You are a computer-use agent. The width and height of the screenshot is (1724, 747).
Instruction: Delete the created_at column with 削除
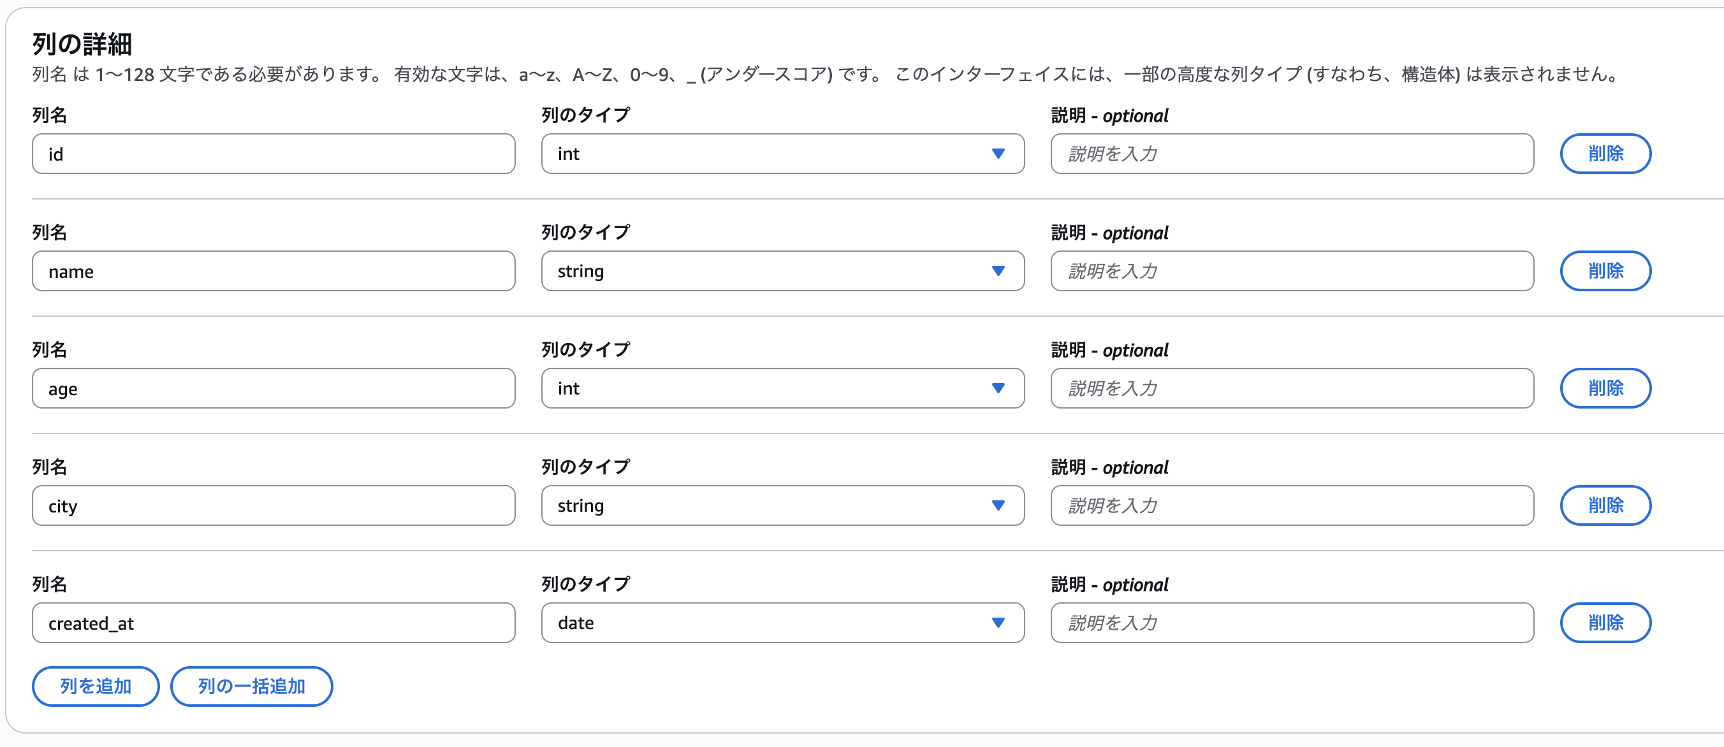point(1605,623)
